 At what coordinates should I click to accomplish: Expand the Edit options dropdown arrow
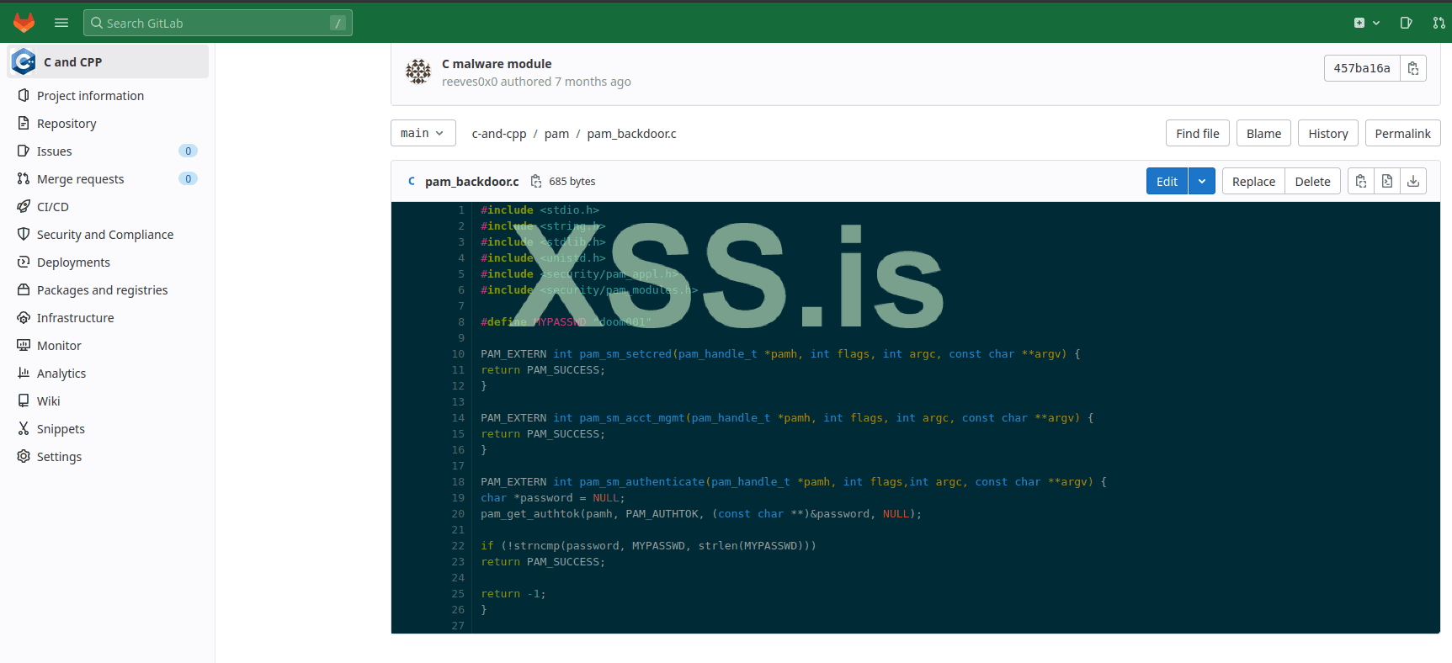tap(1202, 181)
